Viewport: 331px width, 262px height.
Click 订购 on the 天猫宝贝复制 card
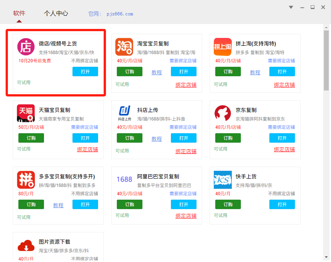click(31, 138)
